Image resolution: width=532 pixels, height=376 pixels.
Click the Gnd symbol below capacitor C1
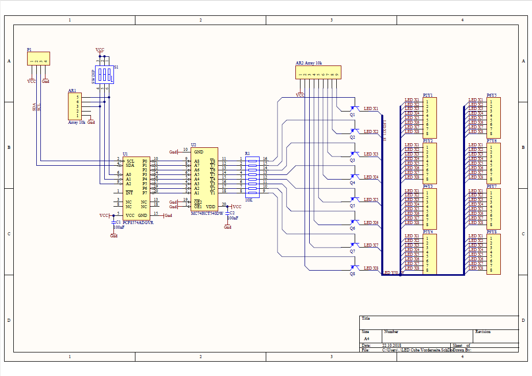click(x=113, y=235)
